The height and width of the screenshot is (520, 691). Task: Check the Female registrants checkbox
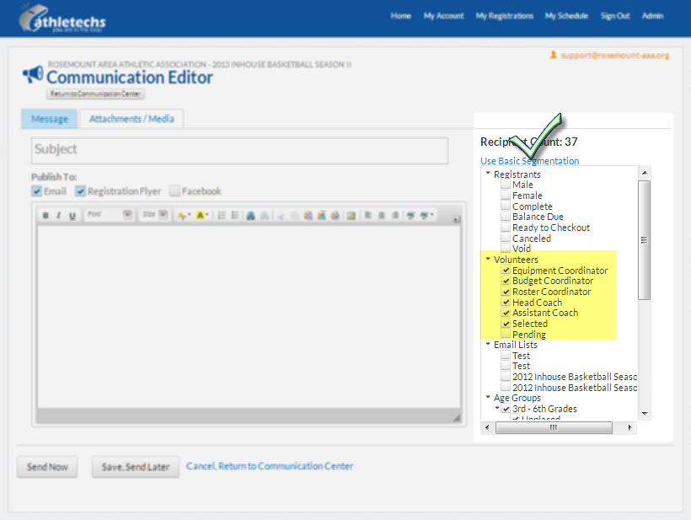506,196
